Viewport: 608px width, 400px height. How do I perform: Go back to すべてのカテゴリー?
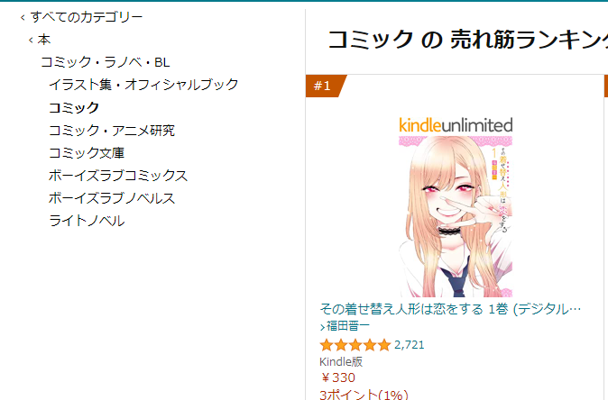(87, 17)
